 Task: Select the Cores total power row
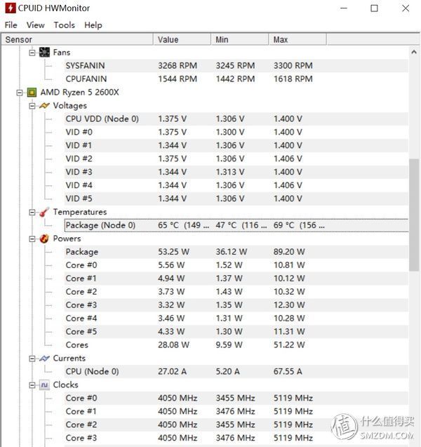coord(236,345)
